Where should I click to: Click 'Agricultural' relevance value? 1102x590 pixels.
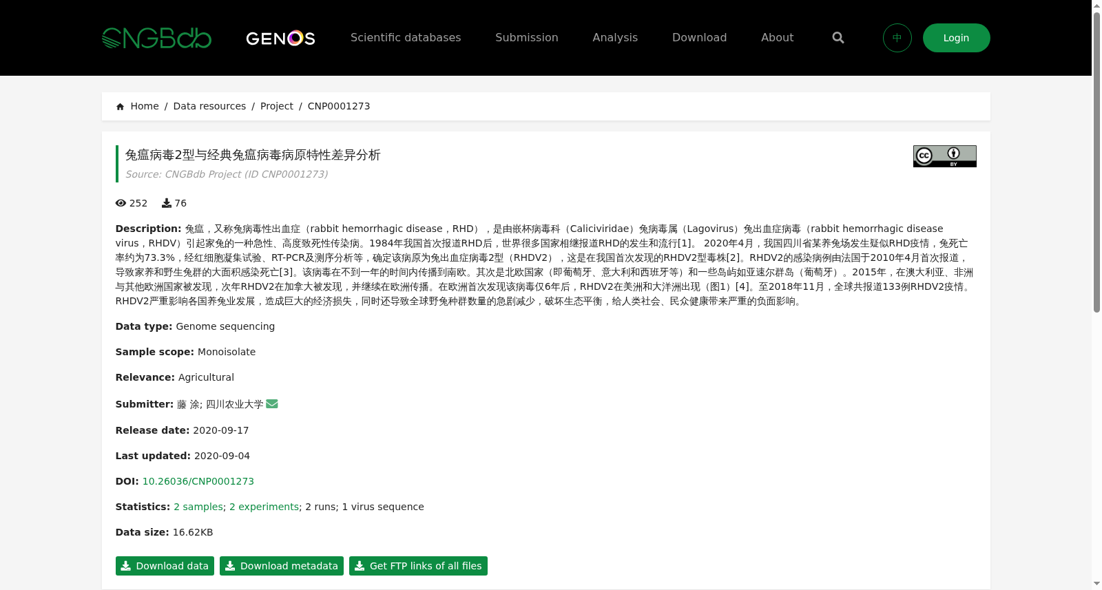pyautogui.click(x=206, y=377)
